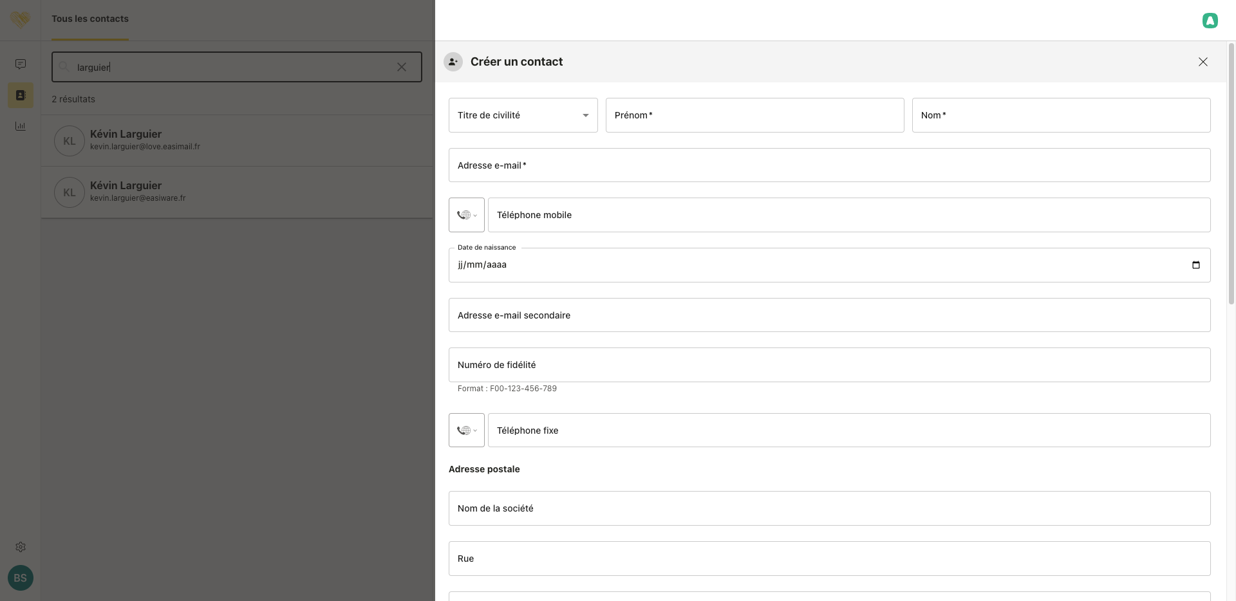Expand the Titre de civilité dropdown
Image resolution: width=1236 pixels, height=601 pixels.
(523, 115)
